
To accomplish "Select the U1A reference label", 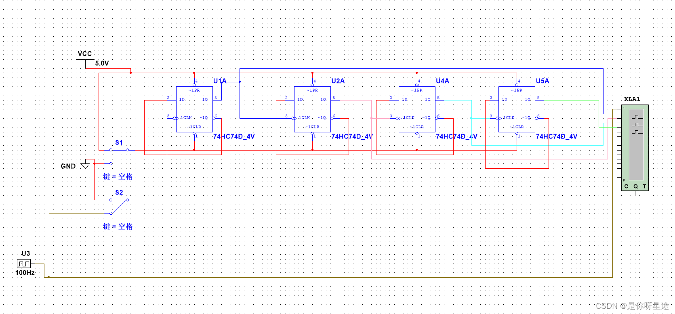I will [220, 81].
